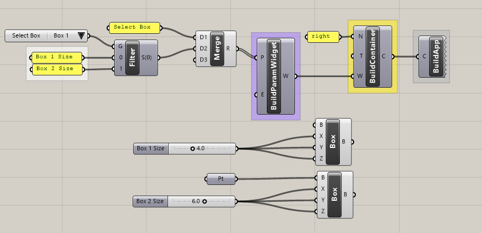This screenshot has height=233, width=482.
Task: Click the Box 2 Size slider name label
Action: 151,201
